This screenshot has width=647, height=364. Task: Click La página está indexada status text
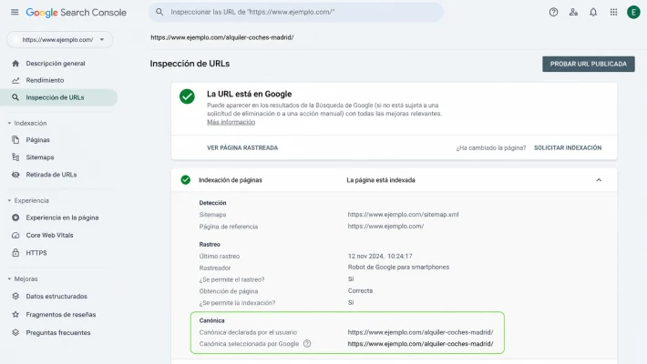coord(381,180)
